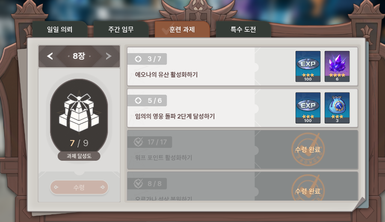Click the 과제 달성도 label
Viewport: 385px width, 222px height.
(79, 156)
